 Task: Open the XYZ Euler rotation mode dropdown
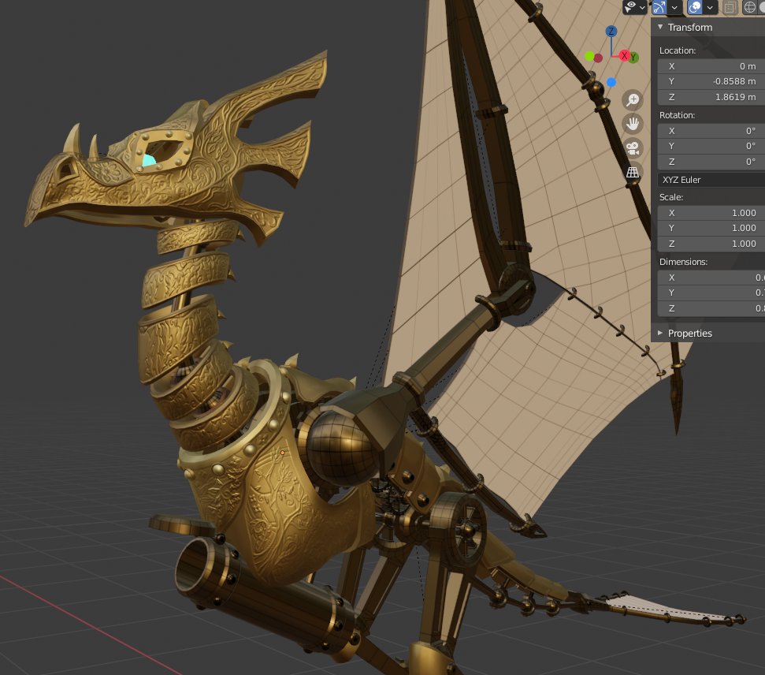pyautogui.click(x=711, y=180)
